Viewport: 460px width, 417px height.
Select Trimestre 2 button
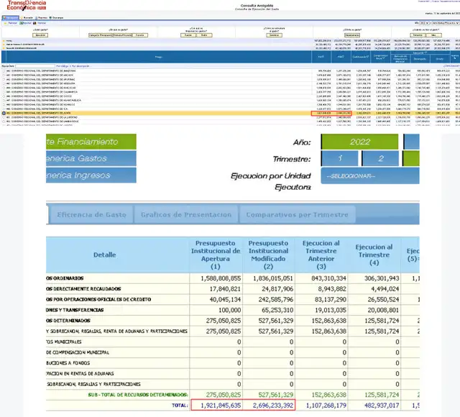(380, 158)
